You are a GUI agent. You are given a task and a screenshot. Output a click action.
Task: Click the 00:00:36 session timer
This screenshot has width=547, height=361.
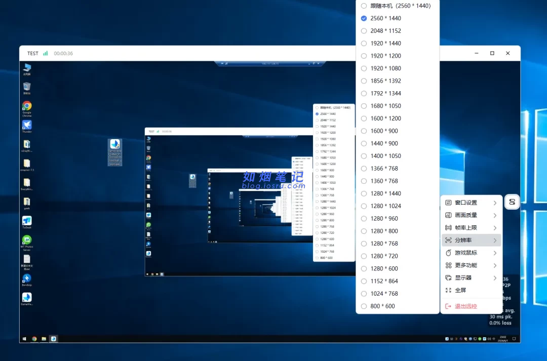(63, 53)
